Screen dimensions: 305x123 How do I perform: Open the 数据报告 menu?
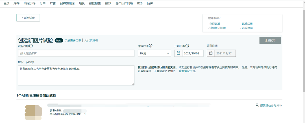(x=95, y=3)
